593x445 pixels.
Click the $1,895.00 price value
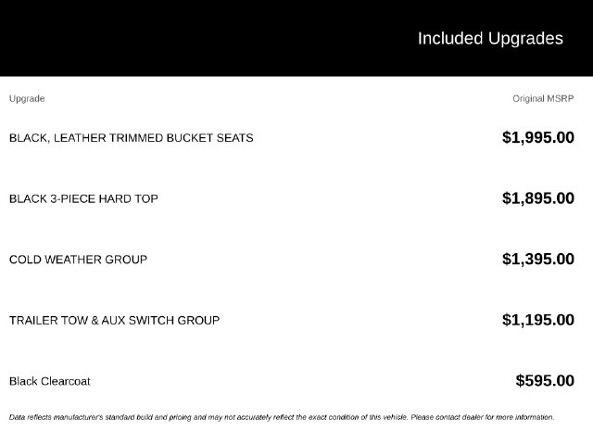tap(538, 198)
